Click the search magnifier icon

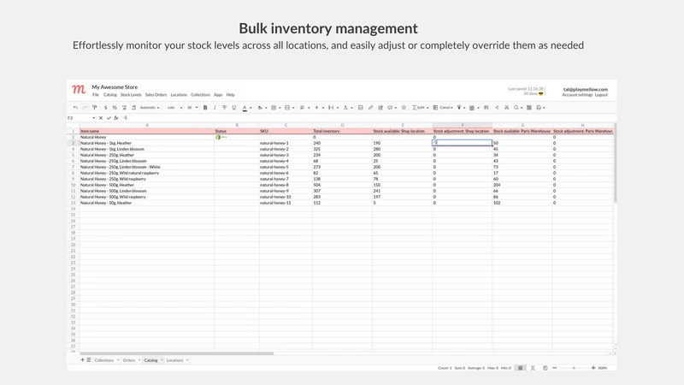[x=516, y=108]
